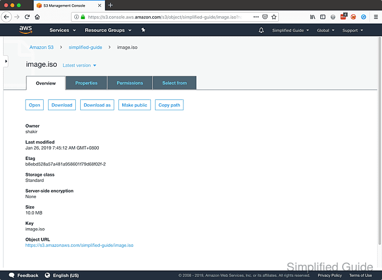This screenshot has height=280, width=382.
Task: Go to the browser home page icon
Action: [x=37, y=17]
